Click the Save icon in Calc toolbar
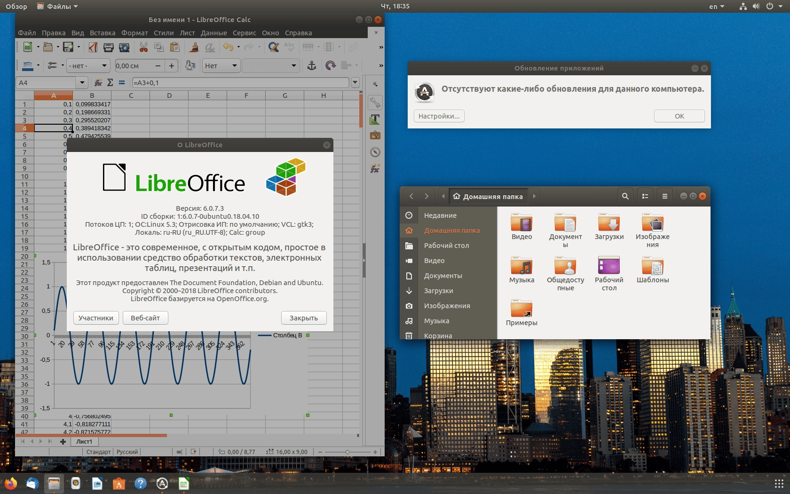 tap(68, 47)
